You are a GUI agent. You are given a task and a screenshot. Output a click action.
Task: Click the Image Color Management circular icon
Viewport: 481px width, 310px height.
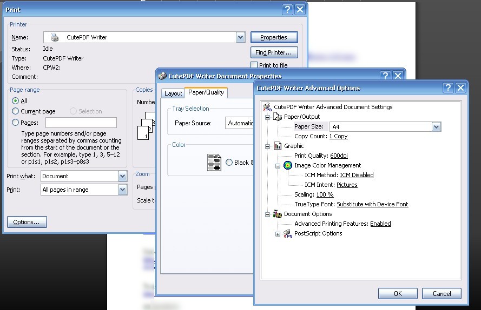click(x=288, y=165)
